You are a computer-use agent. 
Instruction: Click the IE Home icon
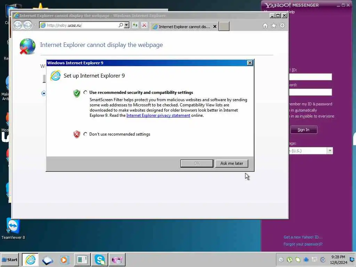pos(265,26)
